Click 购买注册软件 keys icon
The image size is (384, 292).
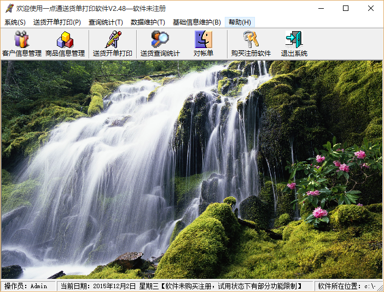pyautogui.click(x=251, y=44)
